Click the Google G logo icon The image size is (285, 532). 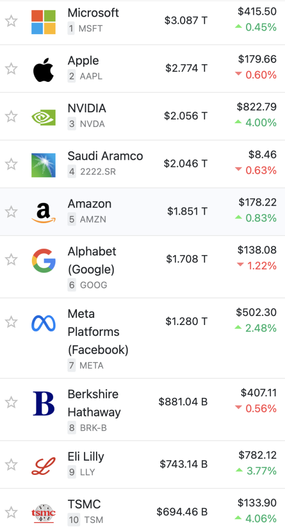pos(43,261)
